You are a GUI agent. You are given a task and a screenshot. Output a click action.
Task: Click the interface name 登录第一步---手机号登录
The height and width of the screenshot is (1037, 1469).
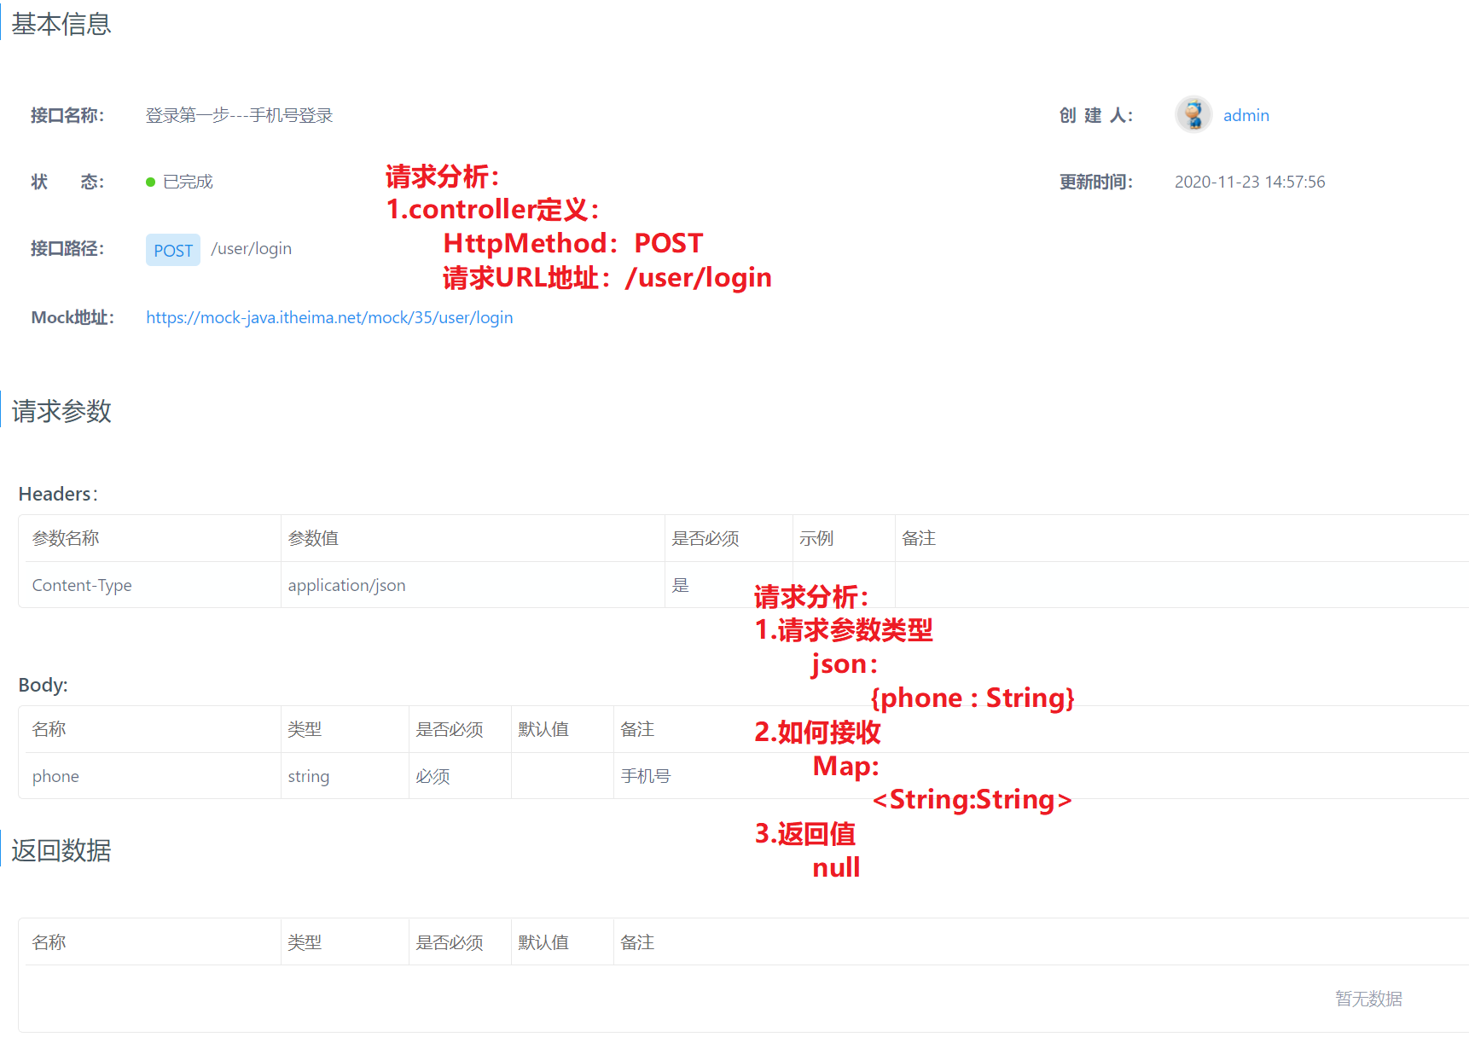pos(239,115)
